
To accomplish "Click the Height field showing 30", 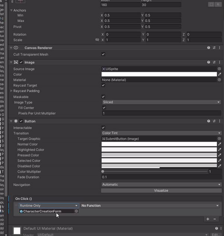I will (161, 4).
